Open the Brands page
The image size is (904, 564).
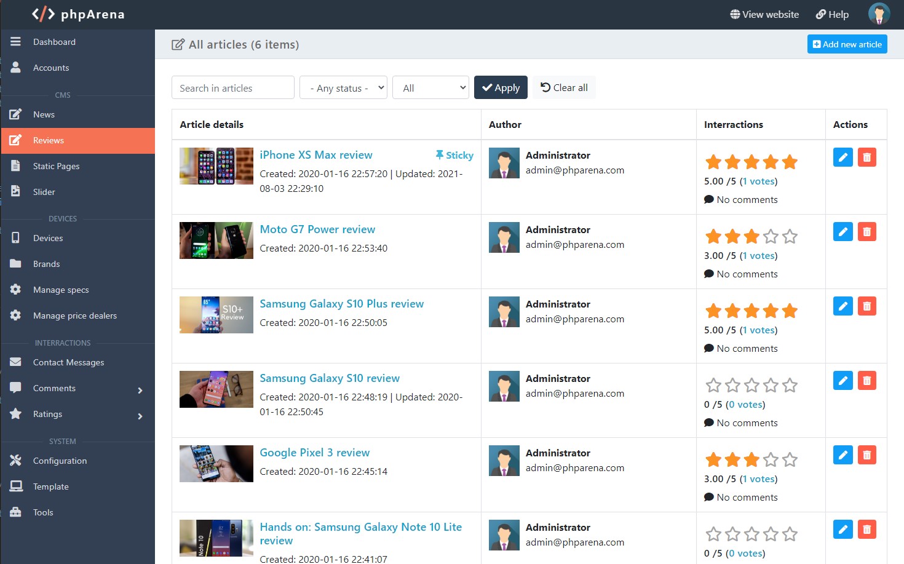pos(47,264)
